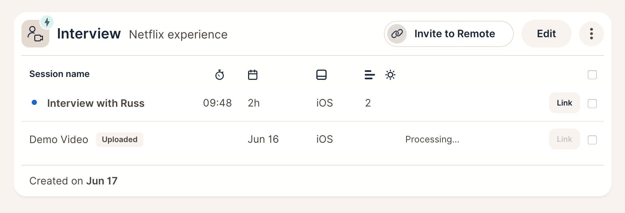
Task: Open the three-dot more options menu
Action: (x=591, y=34)
